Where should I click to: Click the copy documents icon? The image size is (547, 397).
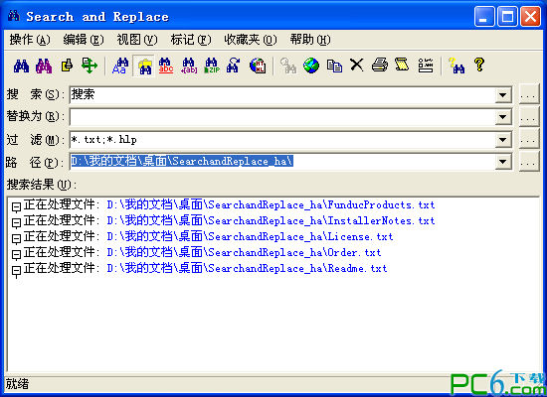334,66
